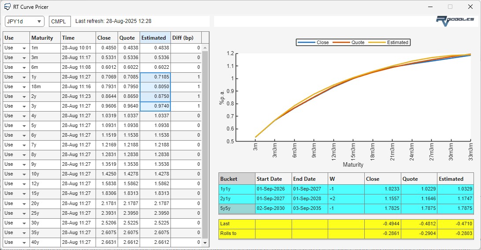Click the RT Curve Pricer app icon

[x=7, y=7]
